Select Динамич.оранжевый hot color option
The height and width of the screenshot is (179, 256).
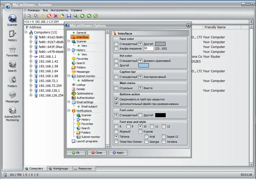140,61
